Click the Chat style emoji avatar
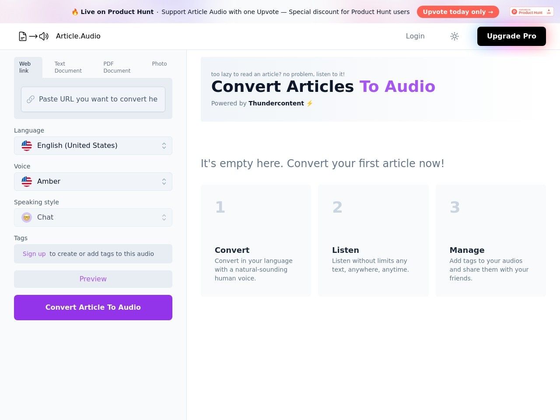The image size is (560, 420). (27, 217)
